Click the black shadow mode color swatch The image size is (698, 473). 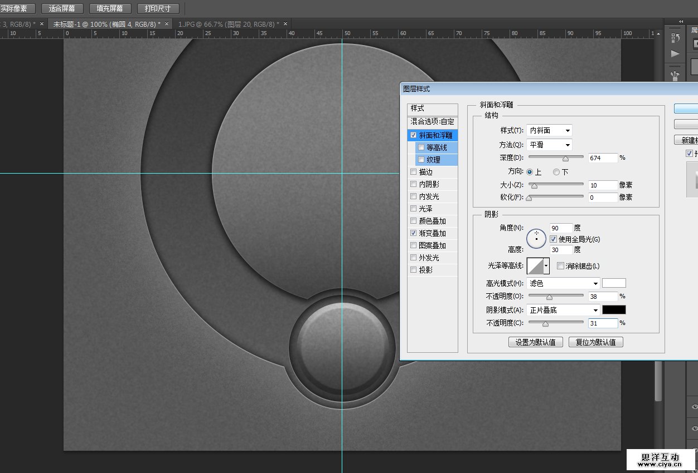[x=614, y=309]
